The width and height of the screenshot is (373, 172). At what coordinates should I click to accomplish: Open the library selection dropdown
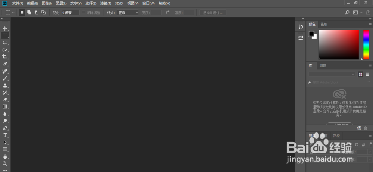click(332, 74)
